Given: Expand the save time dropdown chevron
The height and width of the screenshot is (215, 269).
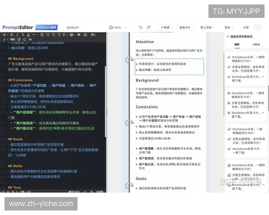Looking at the screenshot, I should [x=126, y=27].
